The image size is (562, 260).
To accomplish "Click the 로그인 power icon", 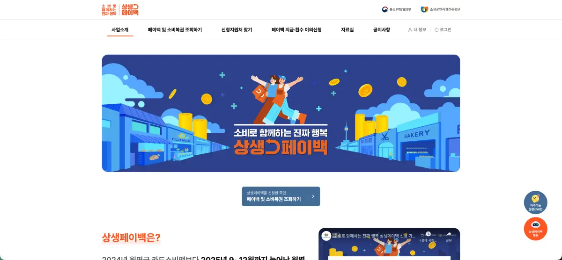I will coord(436,29).
